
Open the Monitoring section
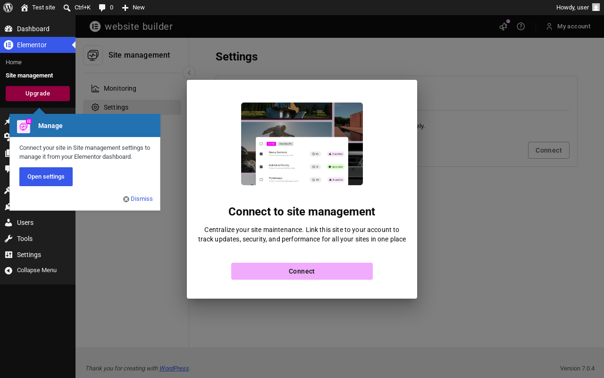(132, 88)
